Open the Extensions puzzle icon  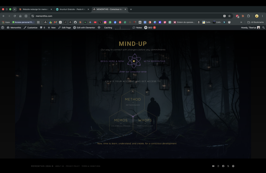click(249, 16)
